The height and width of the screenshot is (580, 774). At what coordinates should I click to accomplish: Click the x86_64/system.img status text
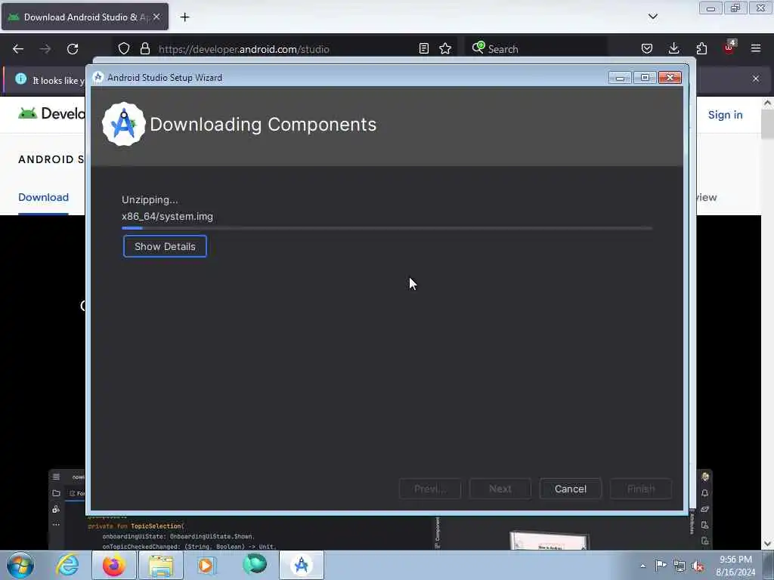167,217
